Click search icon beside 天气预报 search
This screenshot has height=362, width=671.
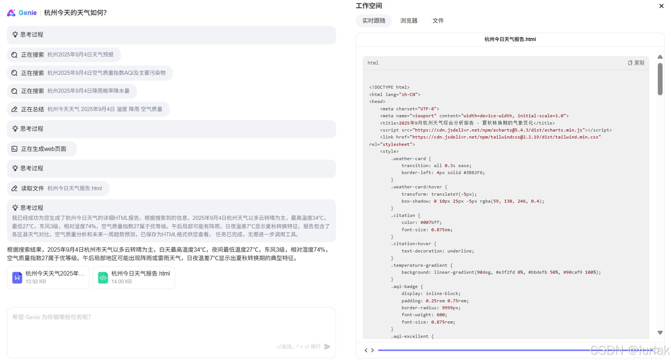(14, 55)
